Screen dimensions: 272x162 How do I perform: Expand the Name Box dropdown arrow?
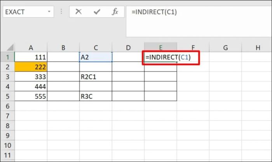tap(49, 12)
